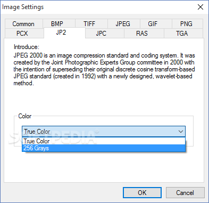209x203 pixels.
Task: Click the True Color combo box field
Action: click(104, 132)
